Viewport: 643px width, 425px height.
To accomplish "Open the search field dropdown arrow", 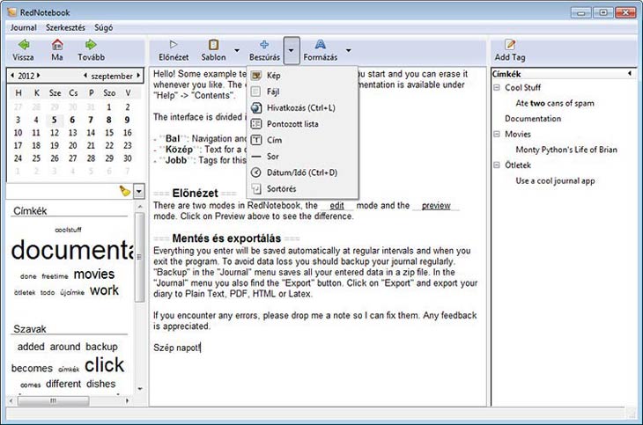I will (x=138, y=191).
